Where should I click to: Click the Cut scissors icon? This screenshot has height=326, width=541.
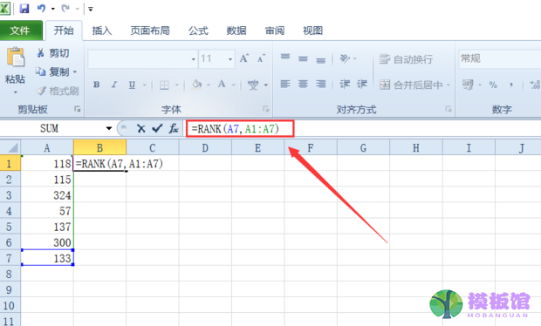pos(41,52)
